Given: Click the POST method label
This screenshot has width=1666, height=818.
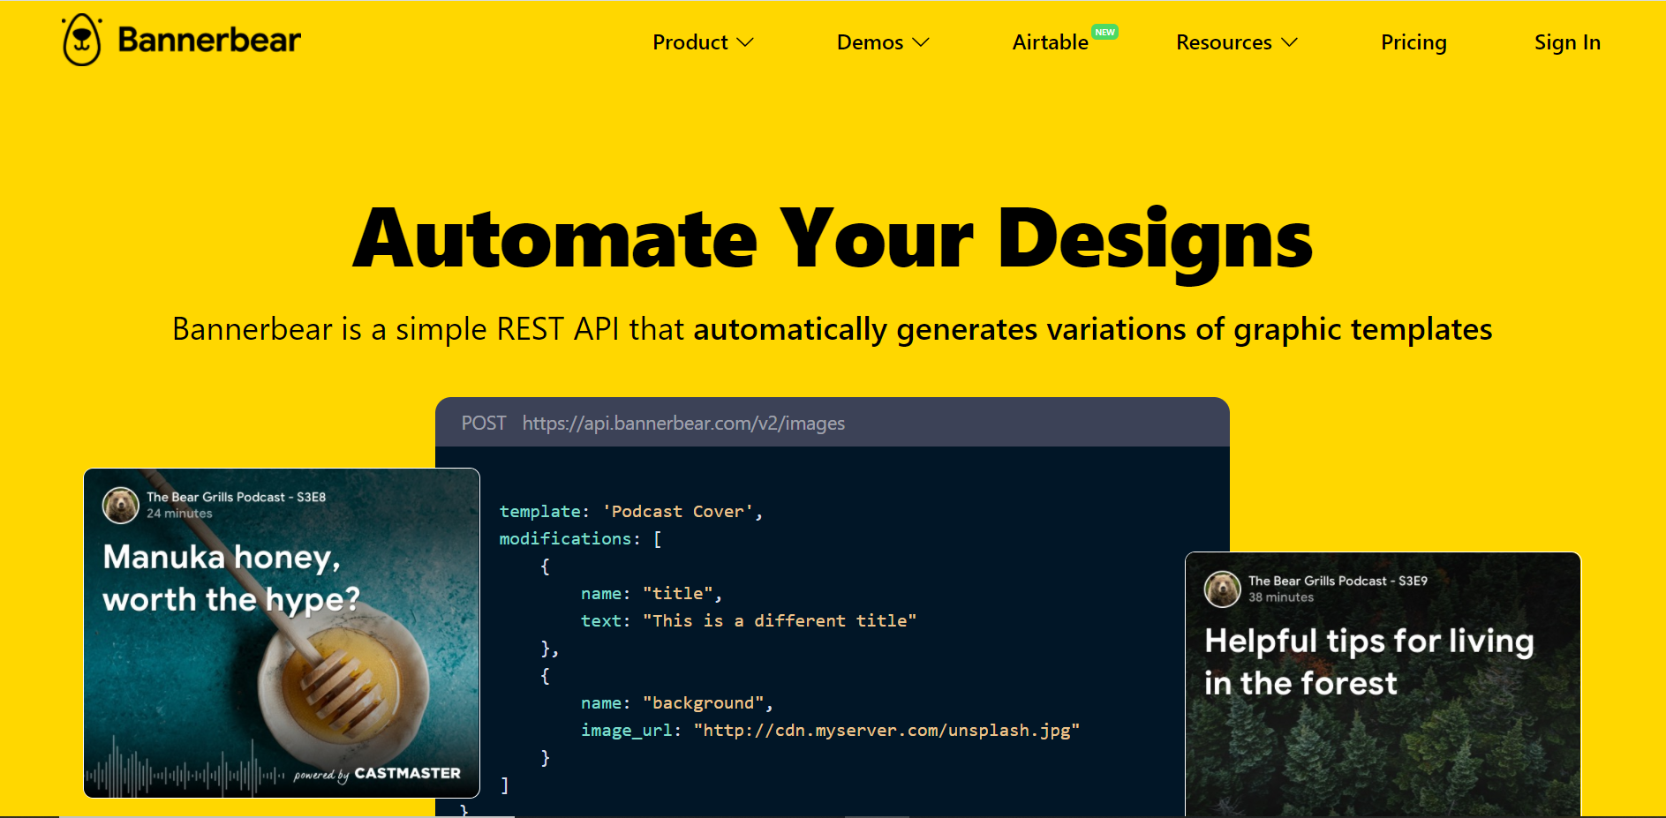Looking at the screenshot, I should point(484,424).
